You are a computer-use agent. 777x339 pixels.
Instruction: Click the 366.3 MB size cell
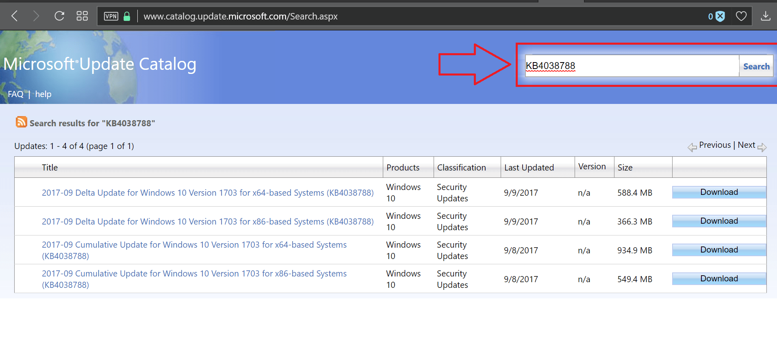(x=635, y=222)
